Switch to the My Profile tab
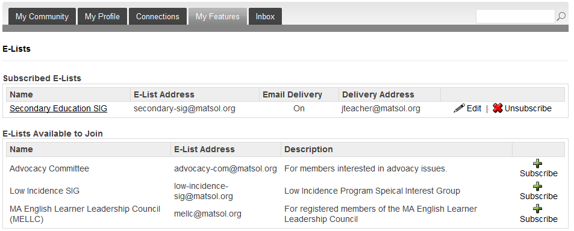The height and width of the screenshot is (231, 574). point(102,16)
